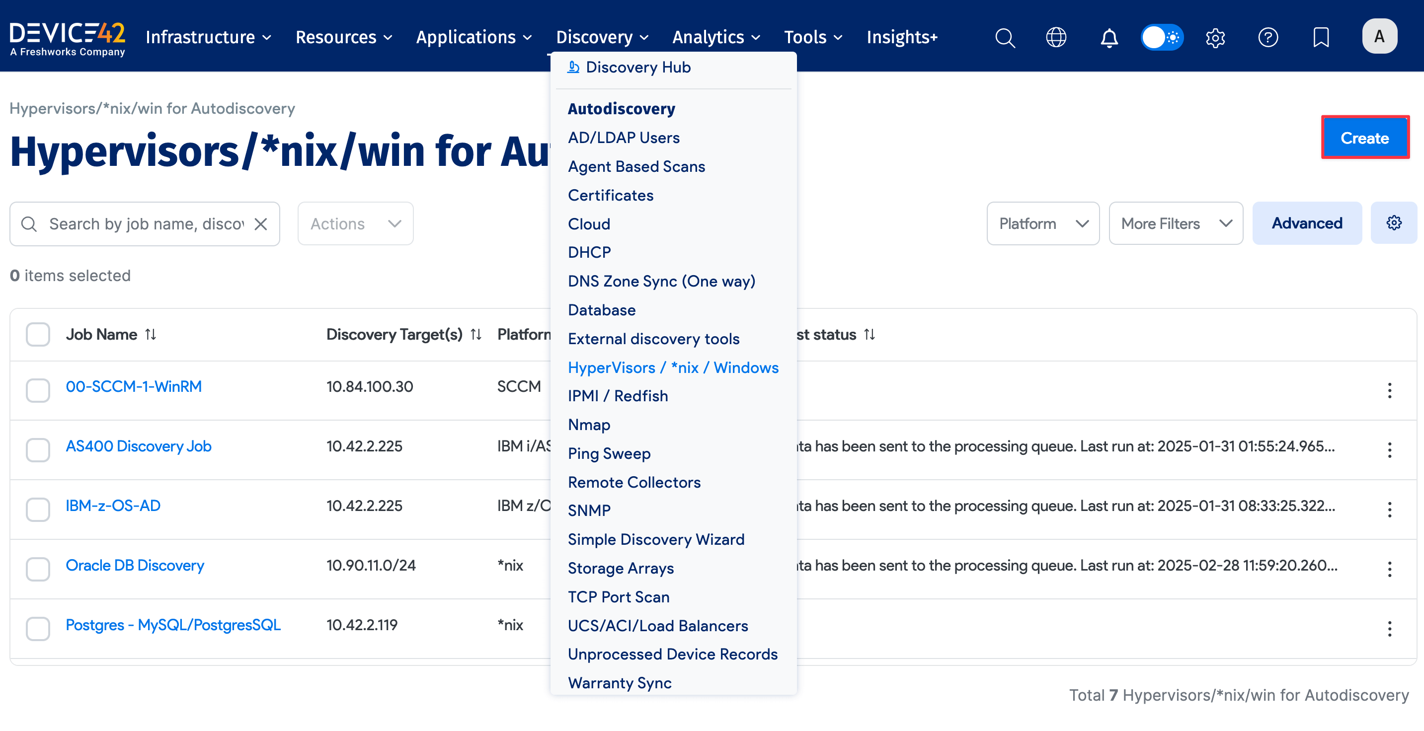
Task: Open the Actions dropdown
Action: click(x=355, y=223)
